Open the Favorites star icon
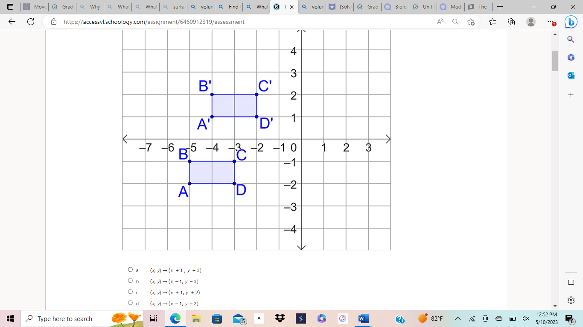Viewport: 583px width, 327px height. [x=492, y=22]
